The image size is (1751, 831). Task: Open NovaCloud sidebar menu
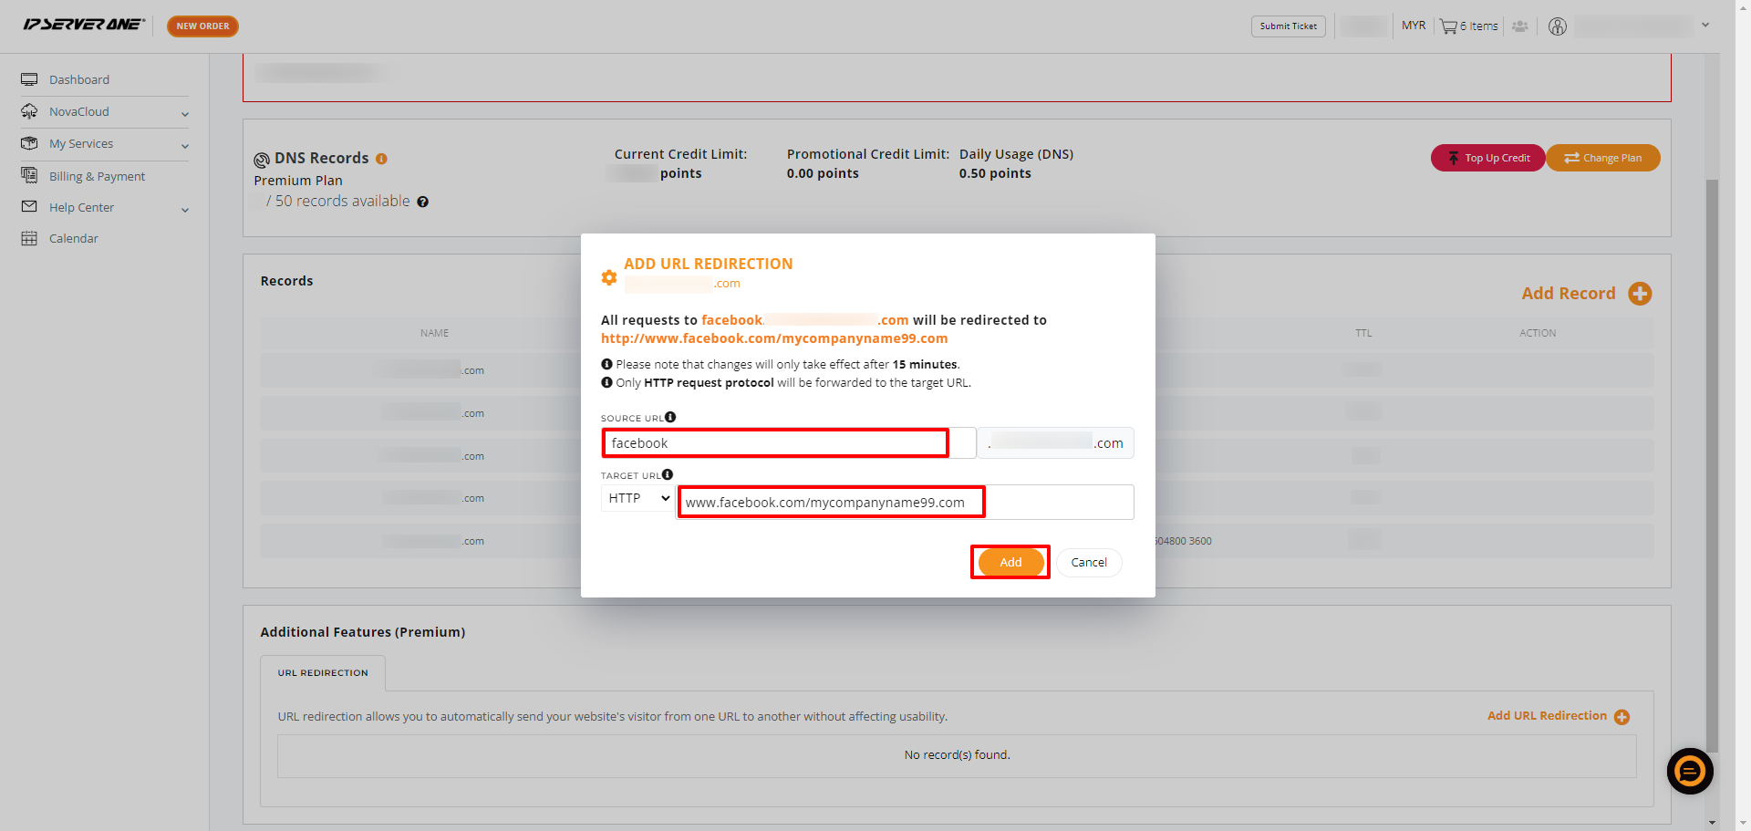[x=79, y=111]
